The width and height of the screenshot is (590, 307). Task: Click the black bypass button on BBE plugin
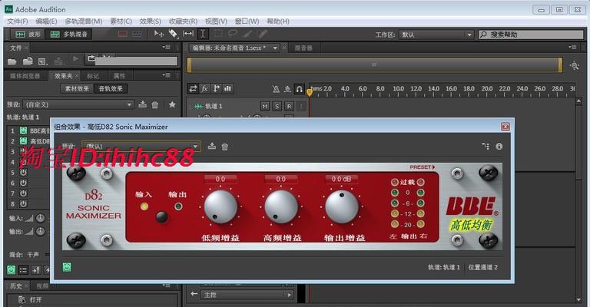pyautogui.click(x=162, y=216)
